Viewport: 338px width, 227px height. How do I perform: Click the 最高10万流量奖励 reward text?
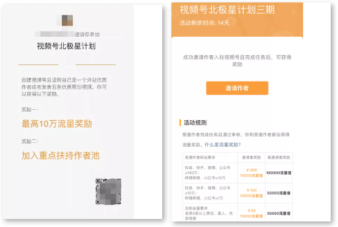click(57, 124)
